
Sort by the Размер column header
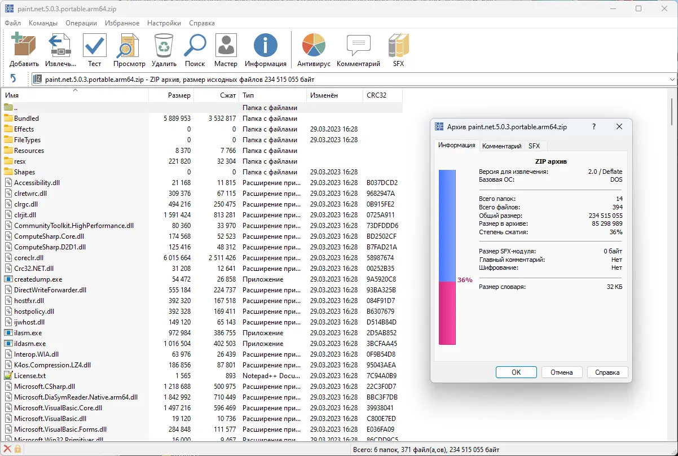pos(171,95)
